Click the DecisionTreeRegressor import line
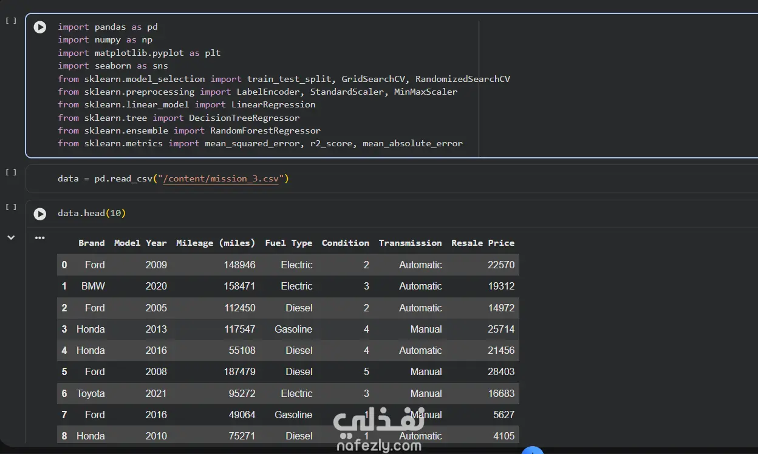 click(x=179, y=118)
